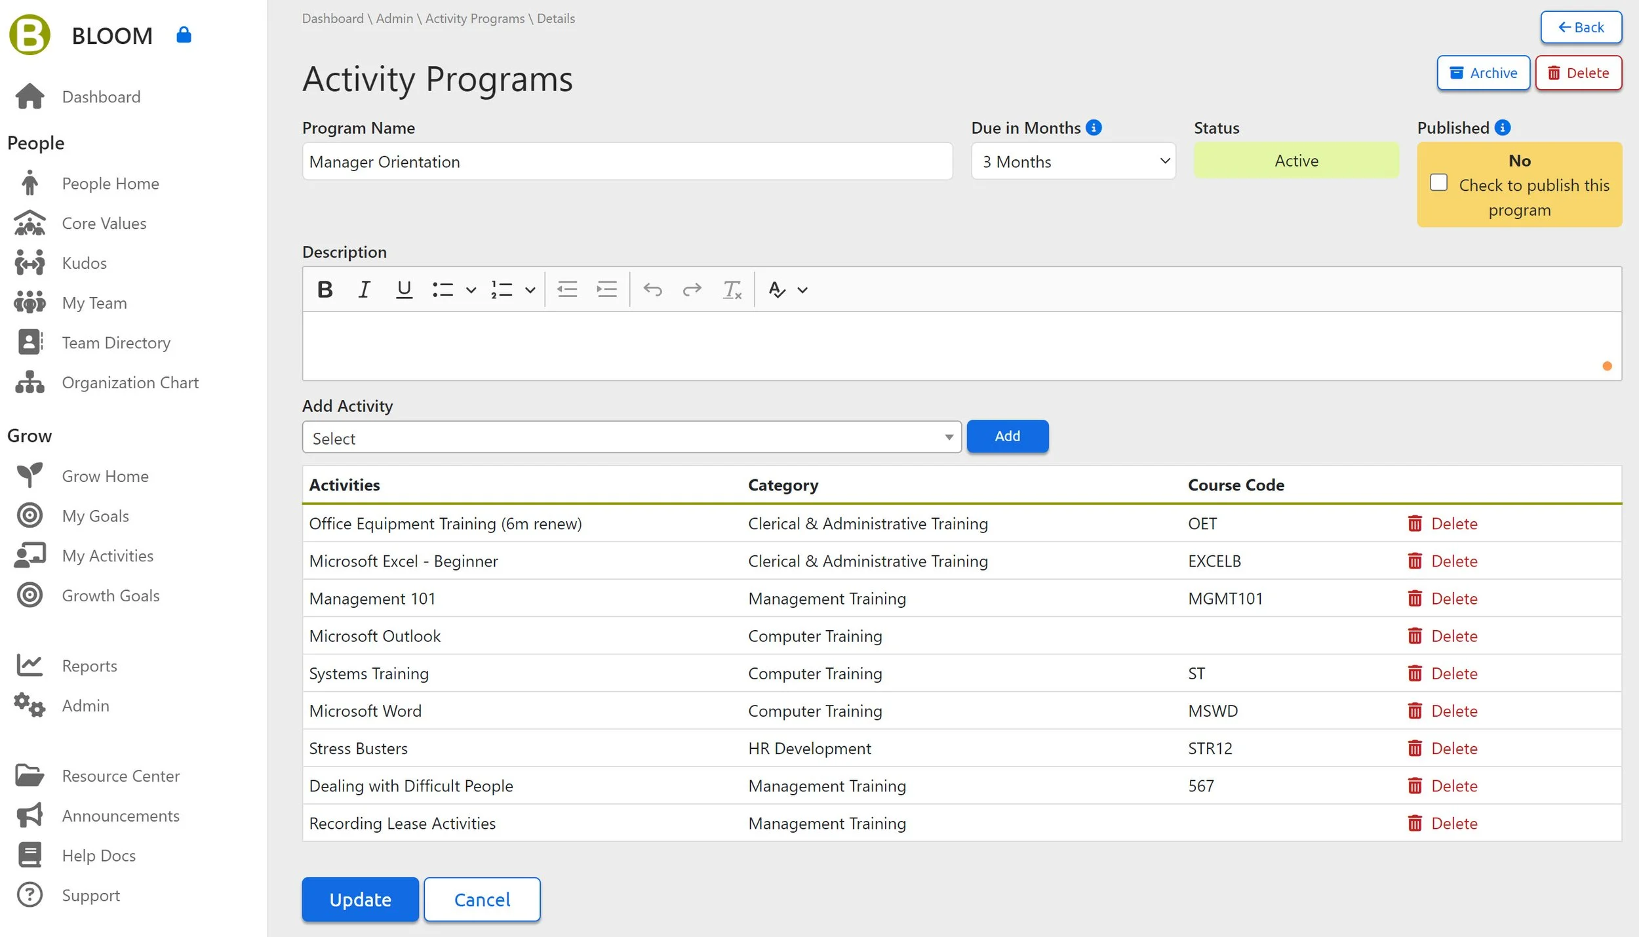This screenshot has width=1639, height=937.
Task: Open the spell check options dropdown
Action: tap(802, 290)
